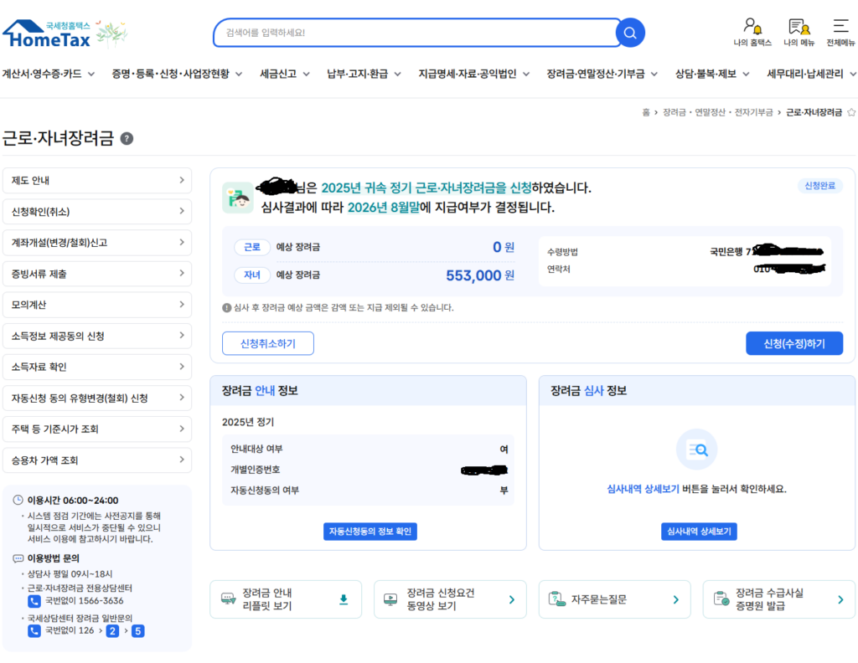Viewport: 858px width, 663px height.
Task: Click the 신청완료 status badge
Action: [x=819, y=186]
